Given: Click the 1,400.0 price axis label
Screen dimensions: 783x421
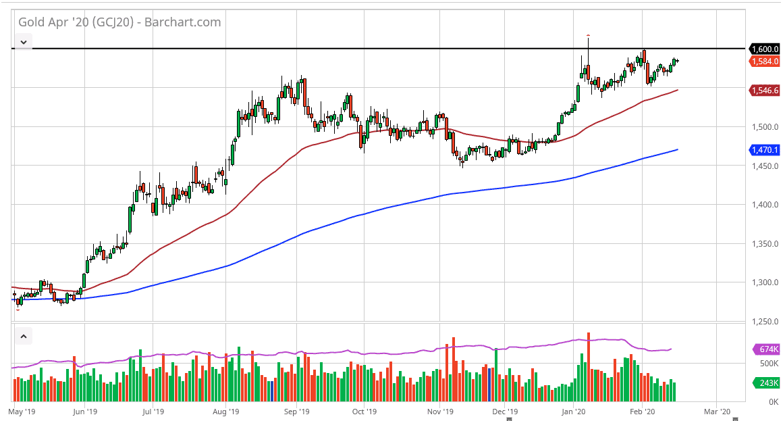Looking at the screenshot, I should (765, 205).
